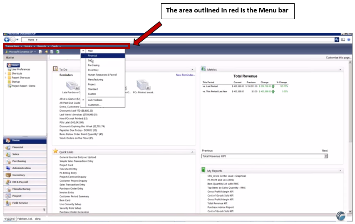Click the page icon in the toolbar
This screenshot has height=224, width=355.
[x=52, y=52]
